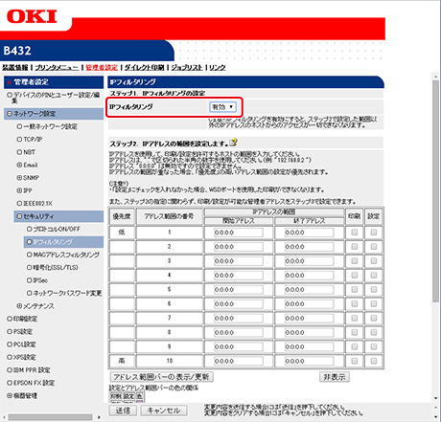Image resolution: width=441 pixels, height=422 pixels.
Task: Open the プリンタメニュー top menu
Action: click(57, 68)
